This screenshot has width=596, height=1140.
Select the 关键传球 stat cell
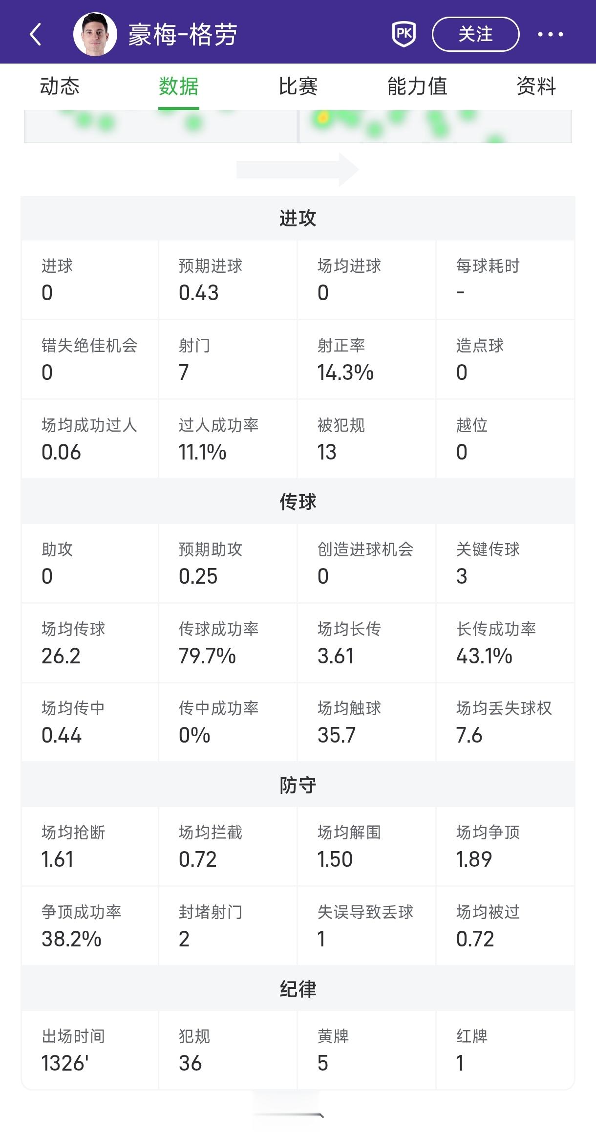pyautogui.click(x=505, y=563)
